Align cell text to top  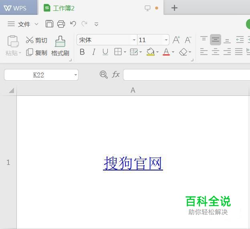[x=204, y=40]
